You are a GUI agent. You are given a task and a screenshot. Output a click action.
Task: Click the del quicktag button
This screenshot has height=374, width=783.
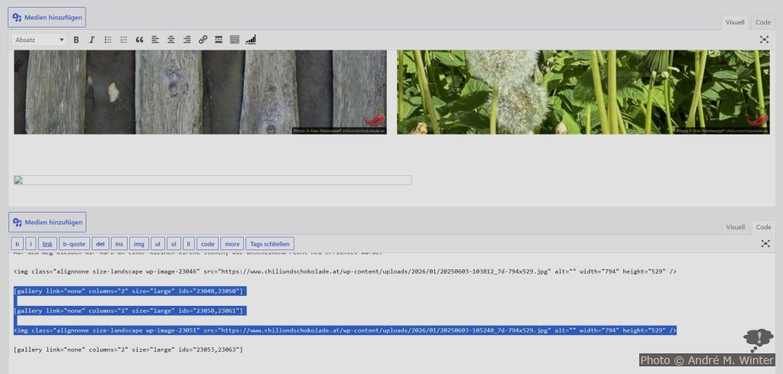100,244
